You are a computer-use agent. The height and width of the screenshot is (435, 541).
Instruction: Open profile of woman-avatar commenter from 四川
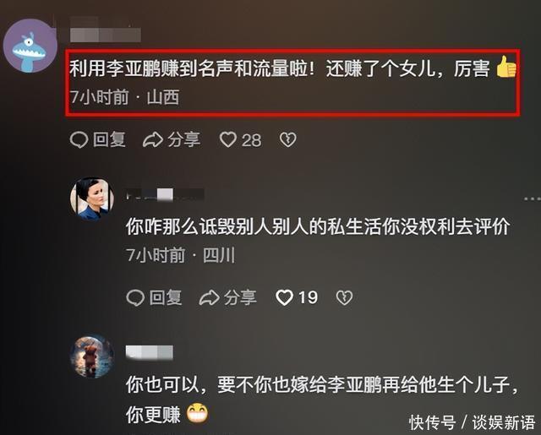click(x=92, y=198)
